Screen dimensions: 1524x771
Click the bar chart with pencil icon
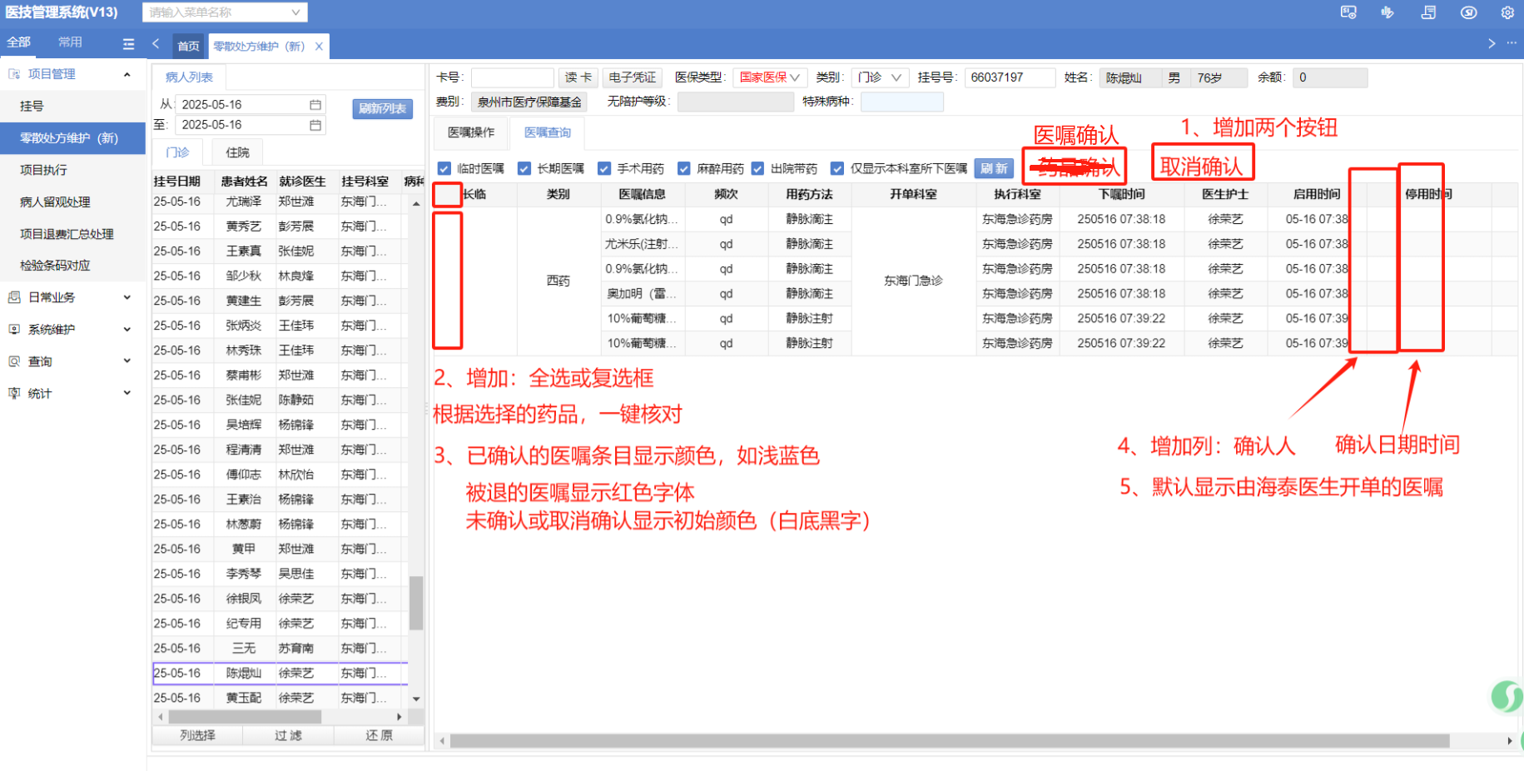click(x=1387, y=12)
